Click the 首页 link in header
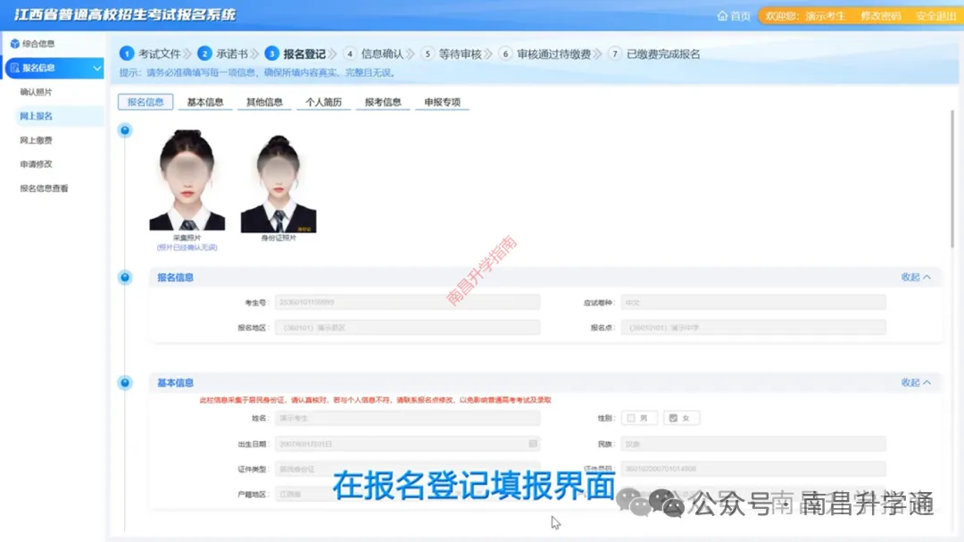Viewport: 964px width, 542px height. 740,16
